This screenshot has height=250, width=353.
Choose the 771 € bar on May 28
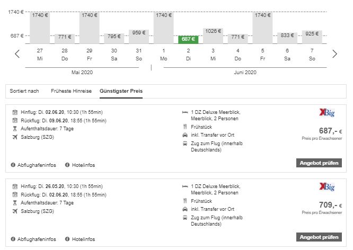pyautogui.click(x=64, y=38)
